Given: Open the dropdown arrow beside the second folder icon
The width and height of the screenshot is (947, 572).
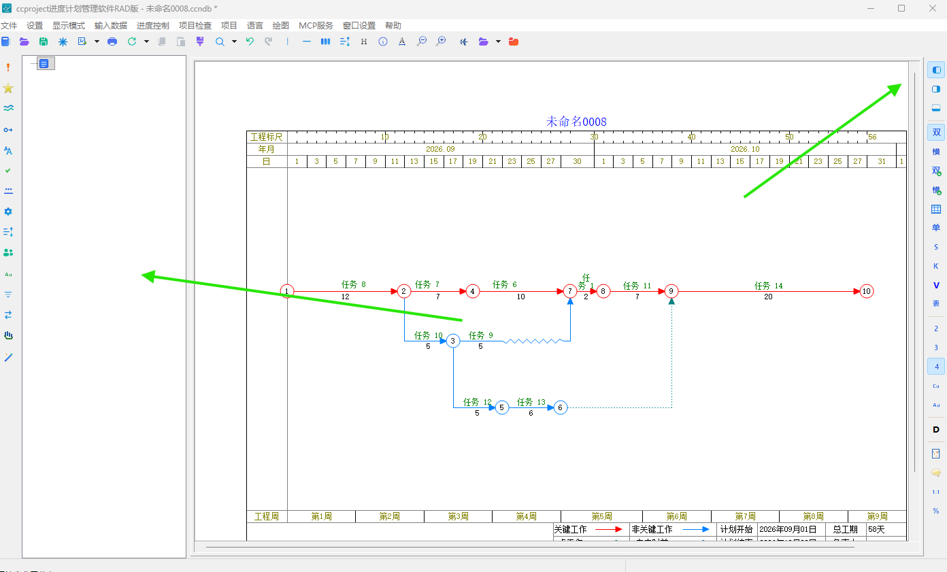Looking at the screenshot, I should tap(498, 41).
